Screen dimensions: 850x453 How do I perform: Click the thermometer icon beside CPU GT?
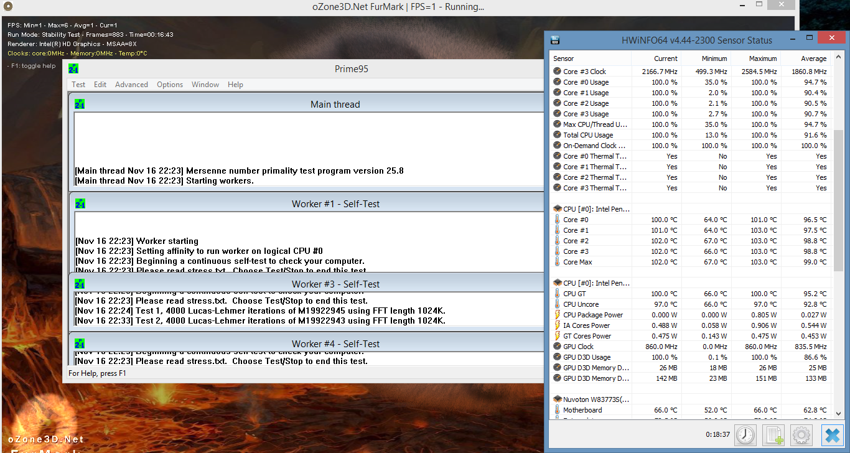point(557,294)
